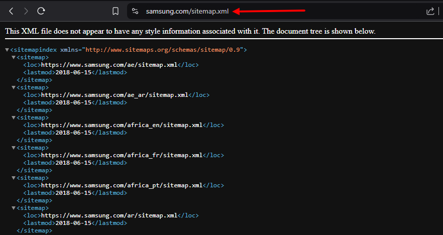Click the lastmod date under africa_fr/sitemap.xml
The image size is (443, 235).
tap(73, 163)
